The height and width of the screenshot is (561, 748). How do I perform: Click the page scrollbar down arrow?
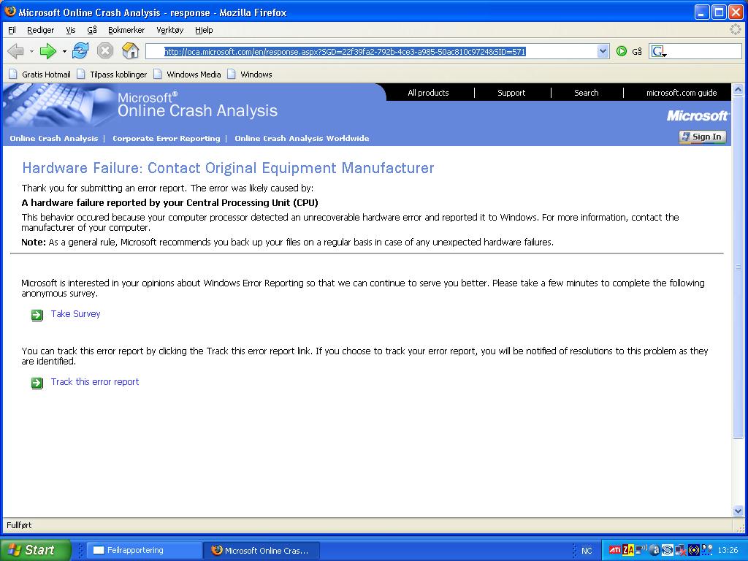(738, 511)
